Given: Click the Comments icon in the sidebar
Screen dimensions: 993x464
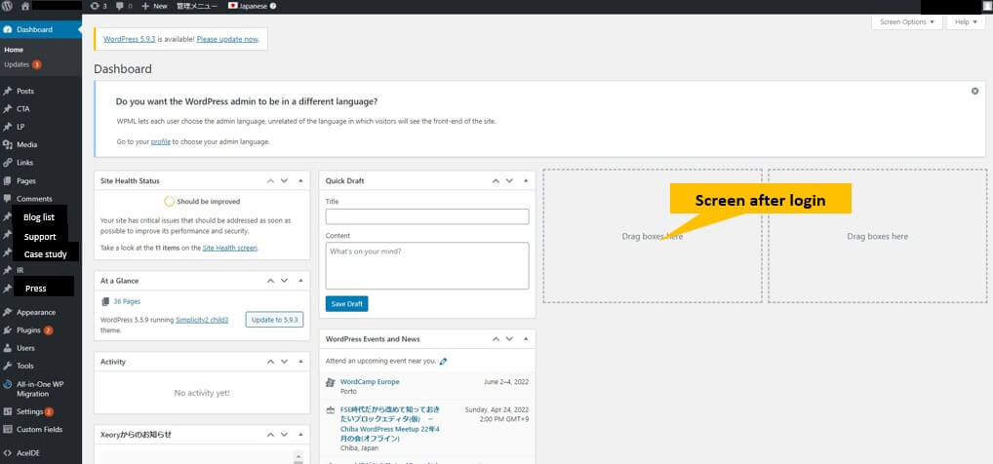Looking at the screenshot, I should [8, 198].
